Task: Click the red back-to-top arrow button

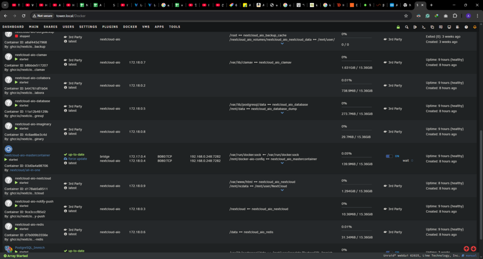Action: click(x=467, y=248)
